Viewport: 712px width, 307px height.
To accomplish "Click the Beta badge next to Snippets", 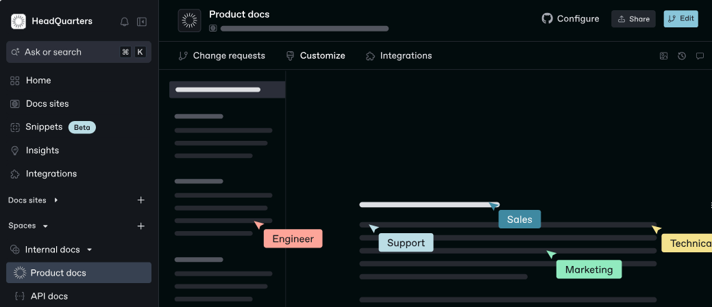I will (82, 128).
